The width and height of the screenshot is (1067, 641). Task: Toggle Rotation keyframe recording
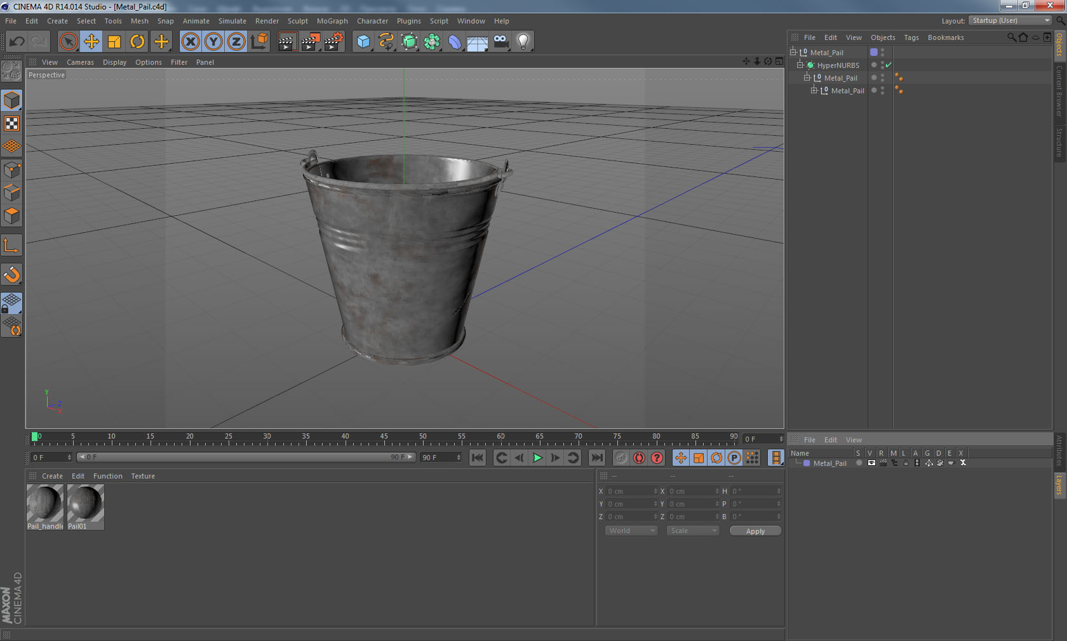pos(716,458)
